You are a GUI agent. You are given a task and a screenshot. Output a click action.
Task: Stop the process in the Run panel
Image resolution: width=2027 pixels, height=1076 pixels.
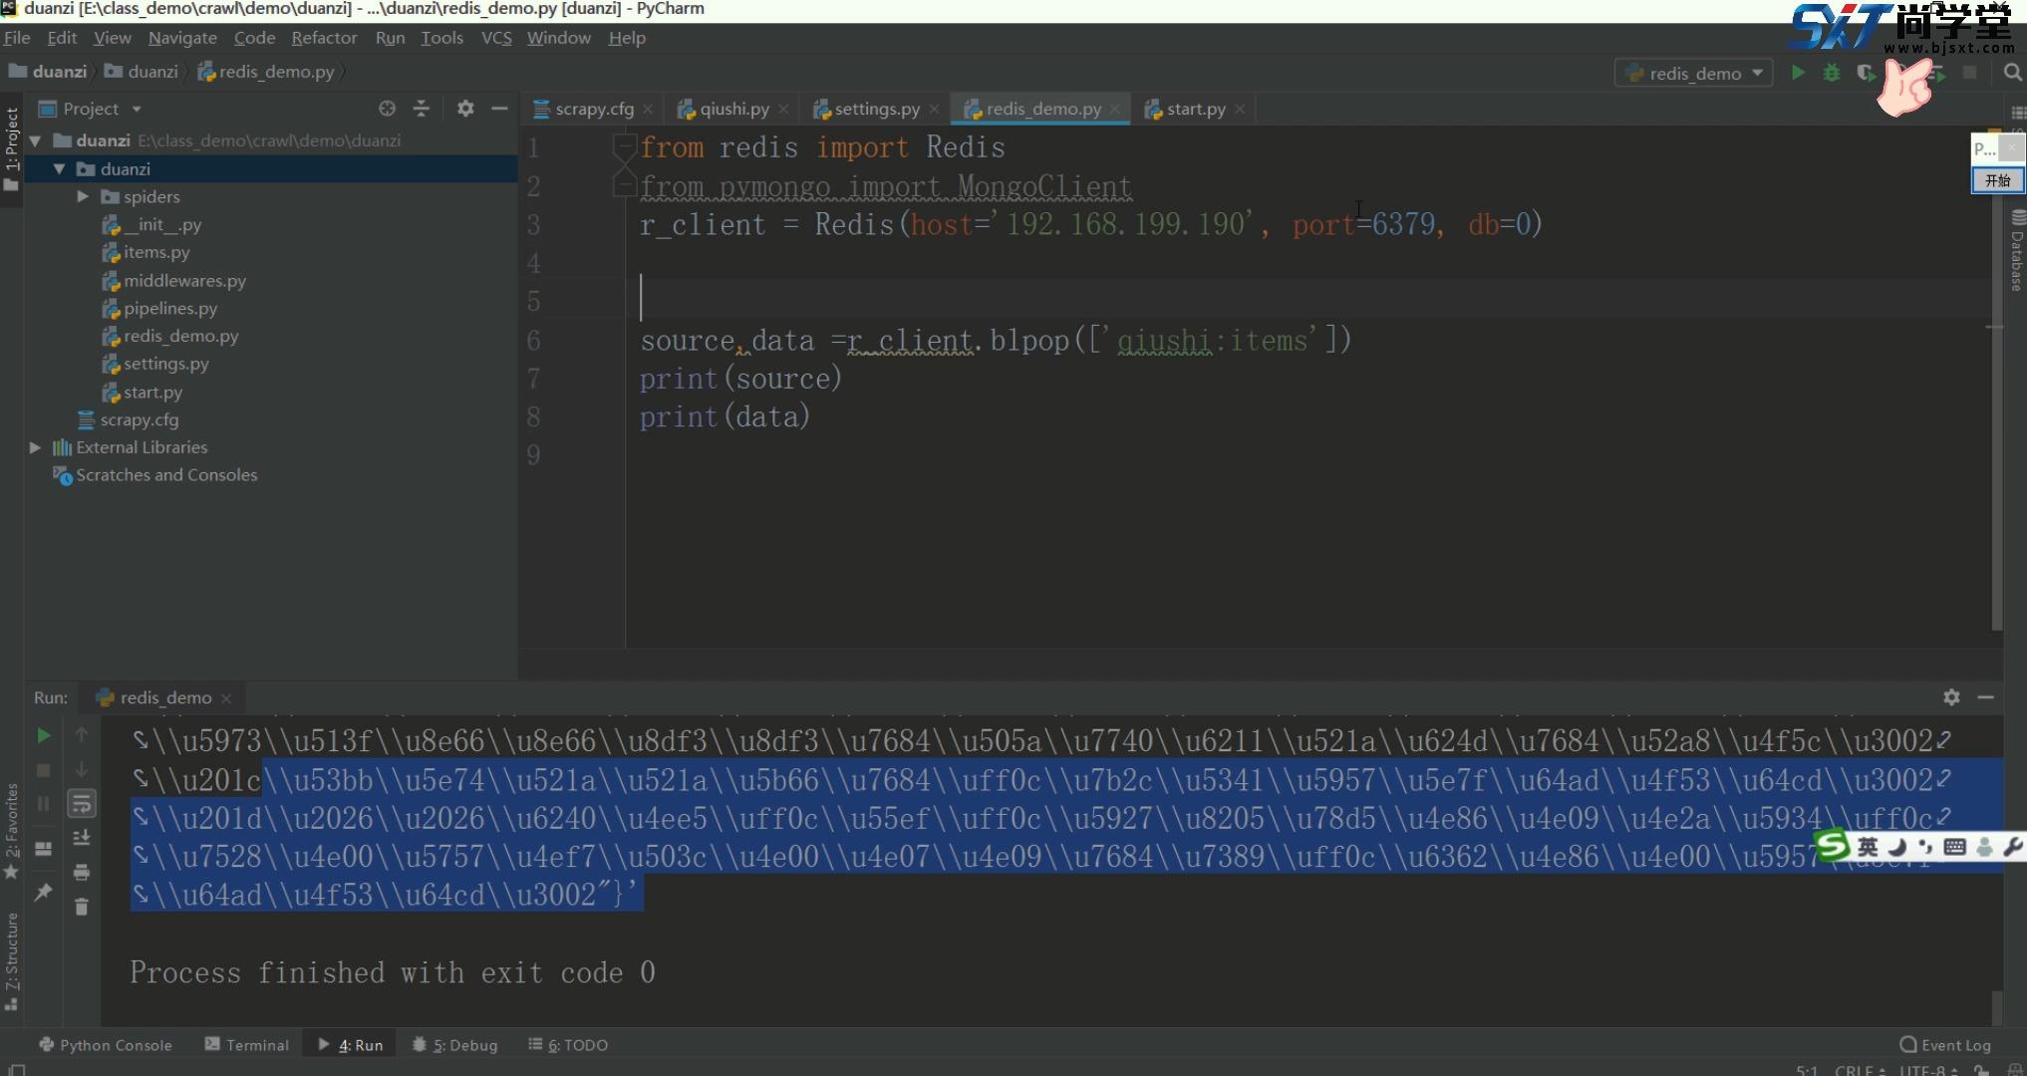(x=43, y=770)
